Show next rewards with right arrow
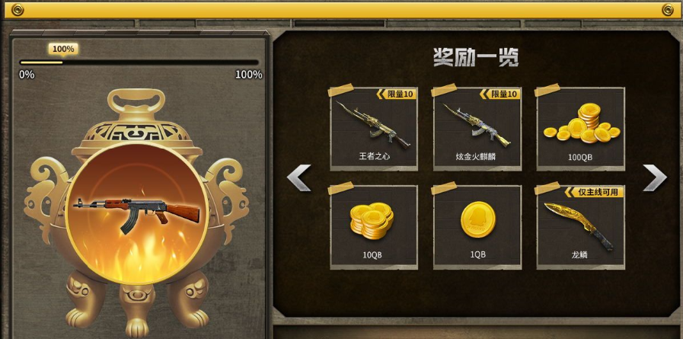 click(x=655, y=177)
